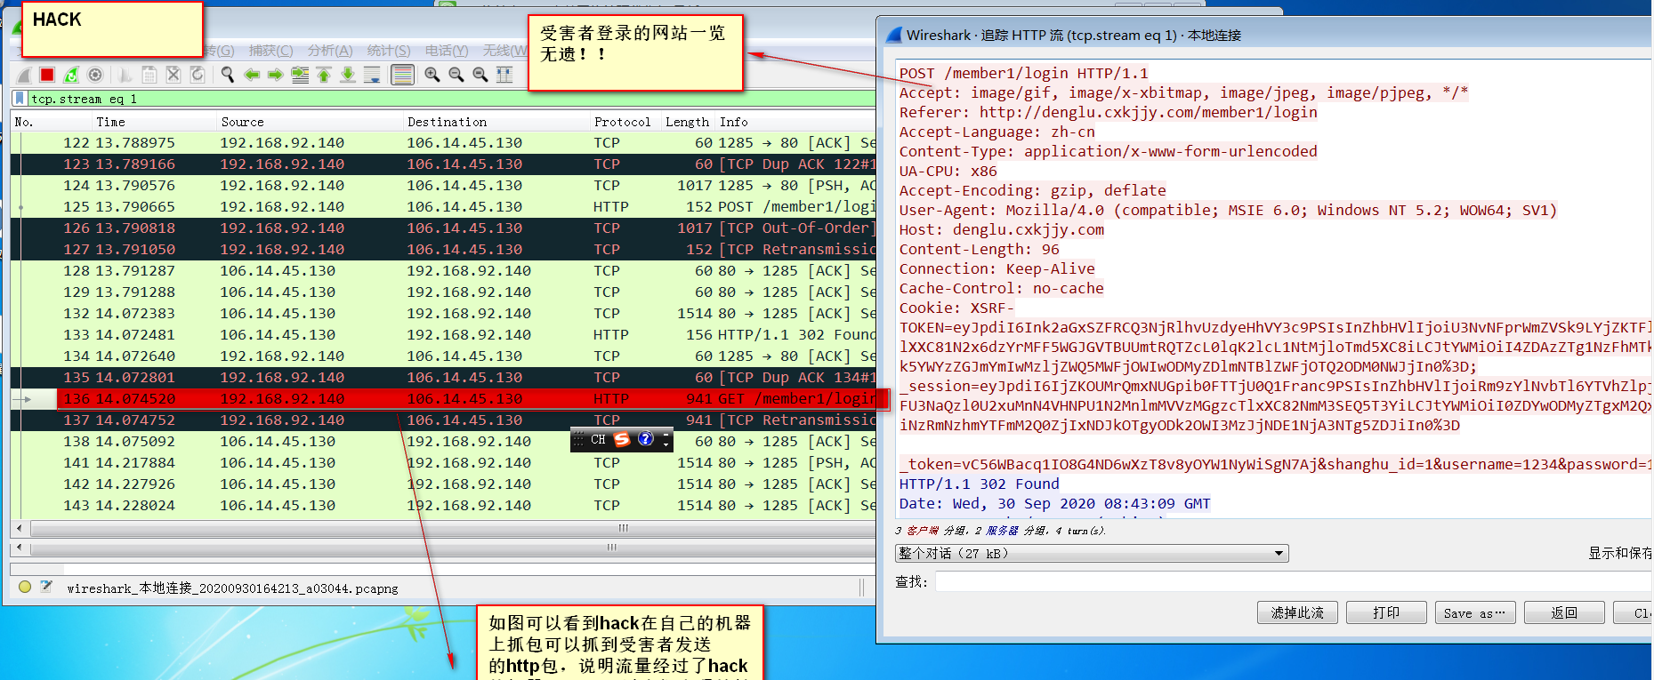Click the 返回 back button

coord(1564,612)
